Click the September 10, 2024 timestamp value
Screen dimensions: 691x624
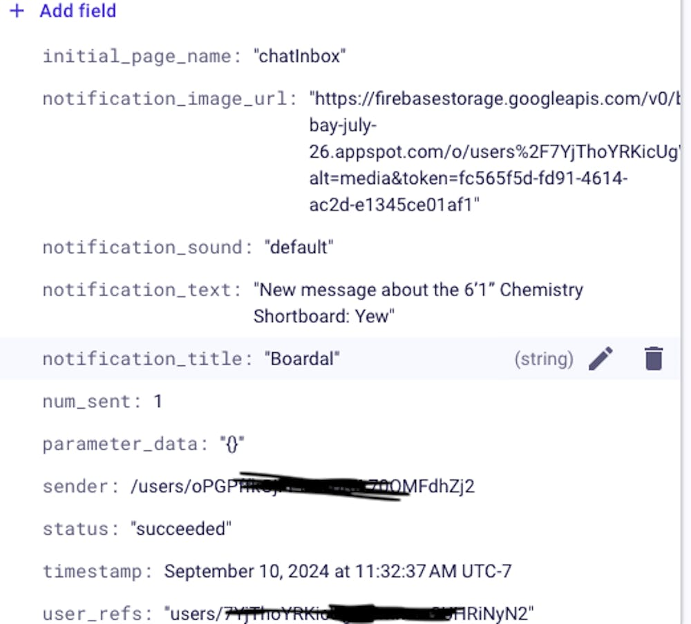pyautogui.click(x=337, y=571)
